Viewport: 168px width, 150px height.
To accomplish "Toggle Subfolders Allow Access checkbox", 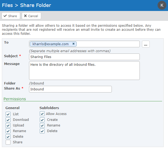I will 42,114.
